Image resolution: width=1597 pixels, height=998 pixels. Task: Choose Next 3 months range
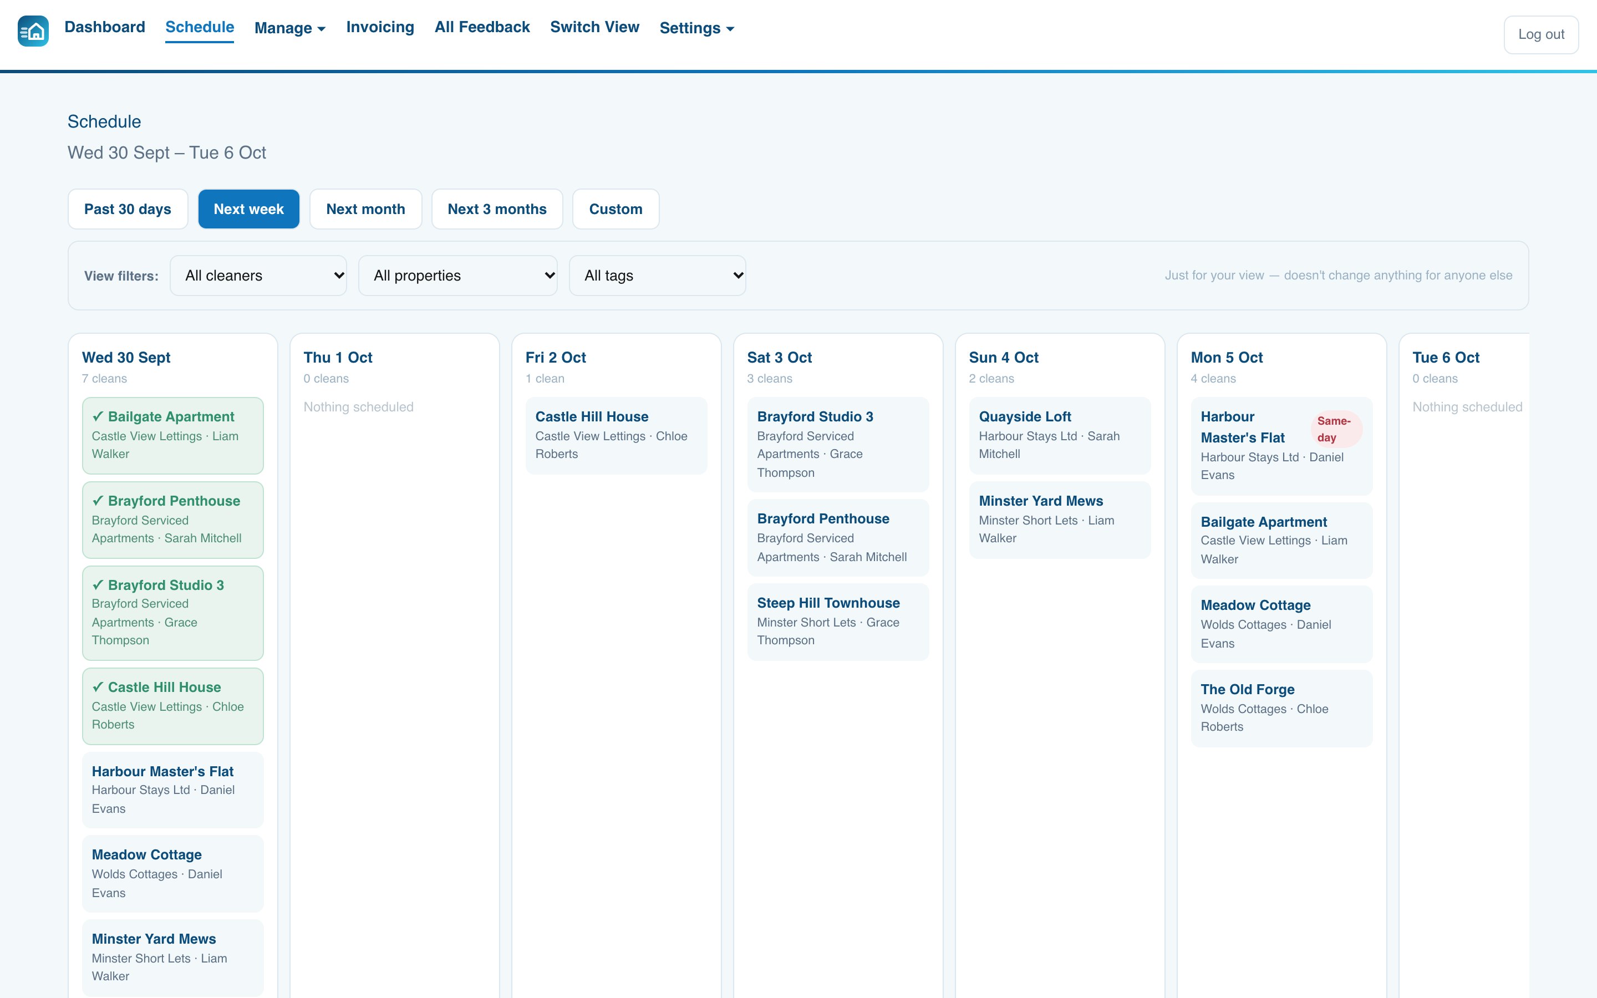(x=497, y=209)
